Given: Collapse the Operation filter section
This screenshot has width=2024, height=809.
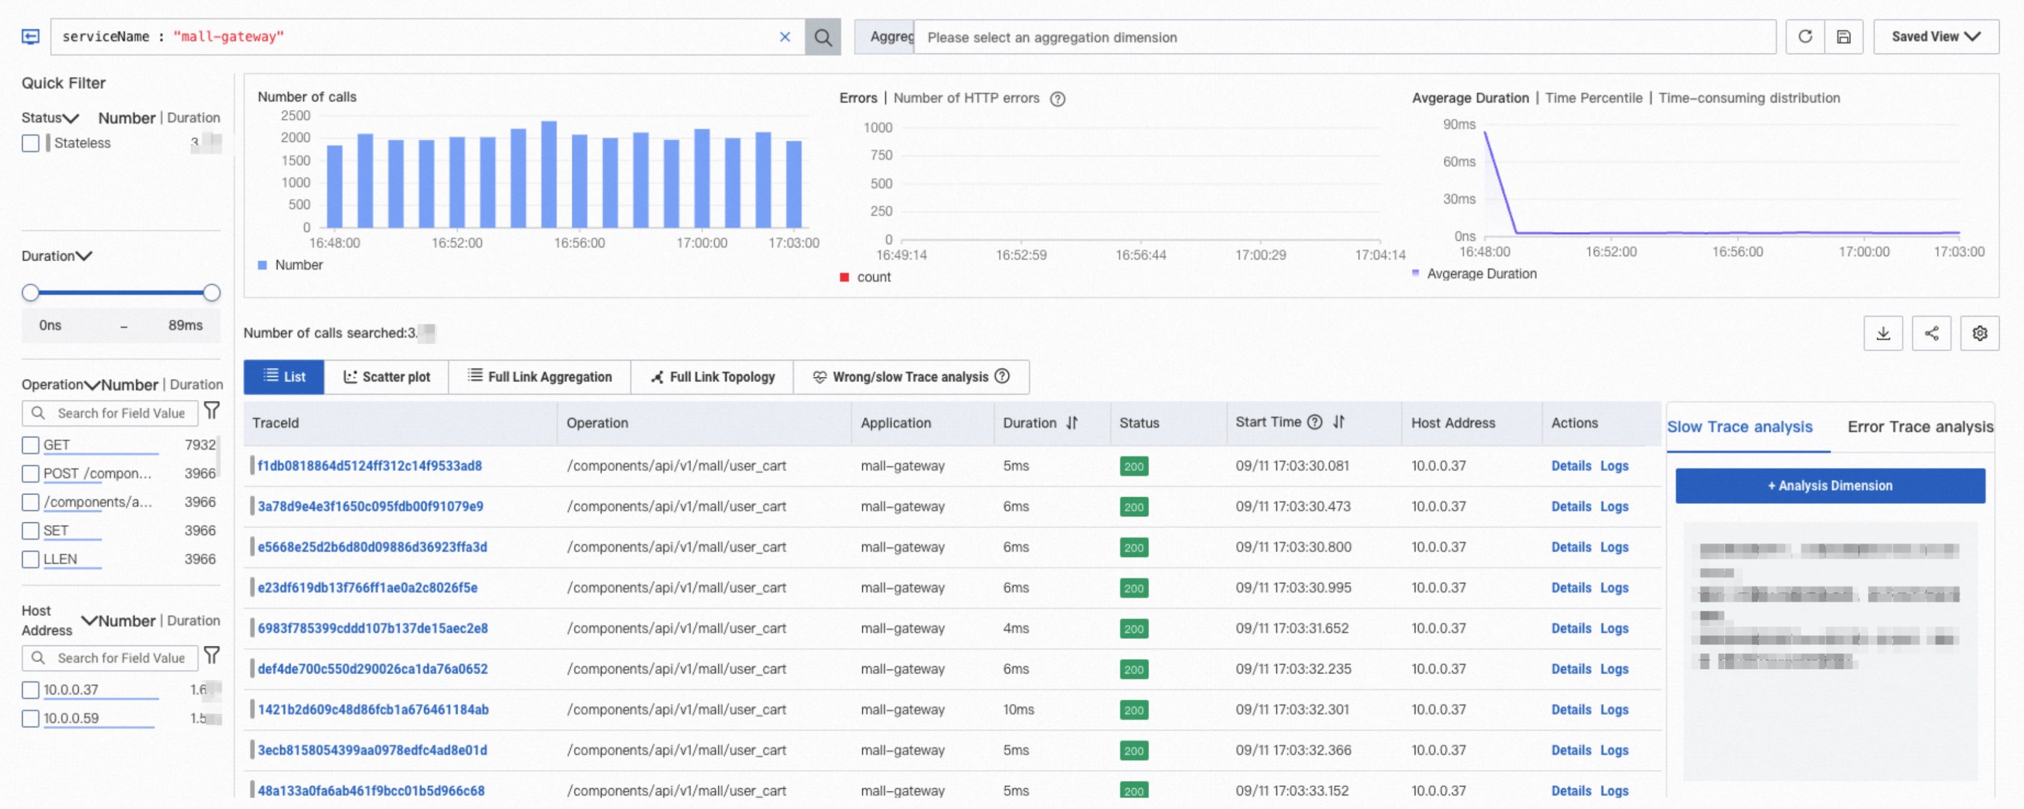Looking at the screenshot, I should point(92,385).
